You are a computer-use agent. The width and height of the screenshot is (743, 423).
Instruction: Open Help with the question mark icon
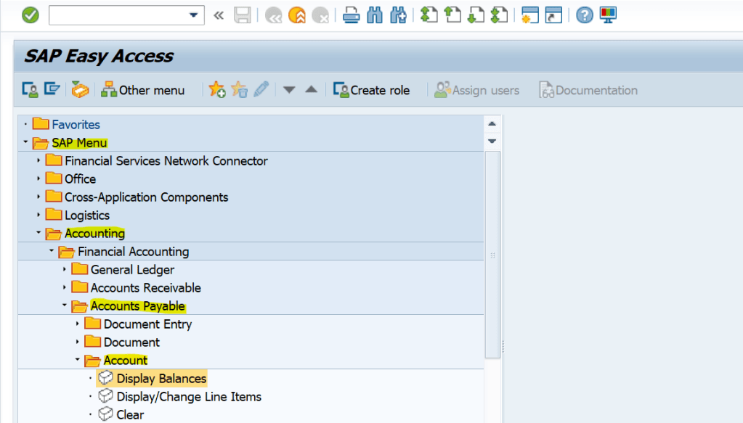(x=583, y=15)
